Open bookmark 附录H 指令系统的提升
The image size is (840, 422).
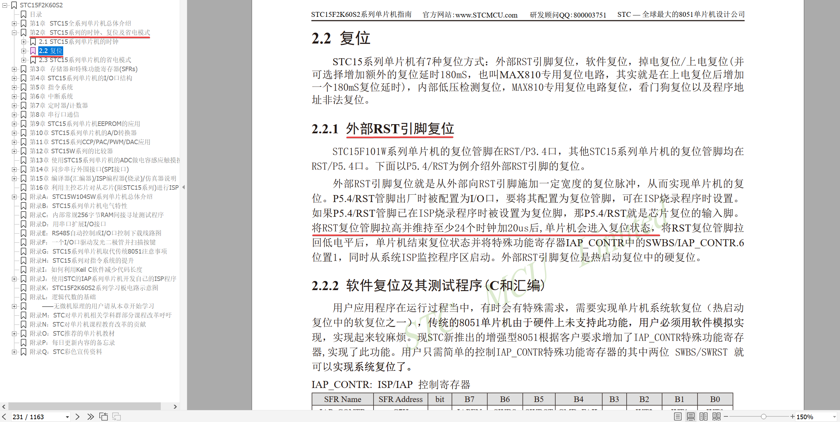(x=82, y=261)
